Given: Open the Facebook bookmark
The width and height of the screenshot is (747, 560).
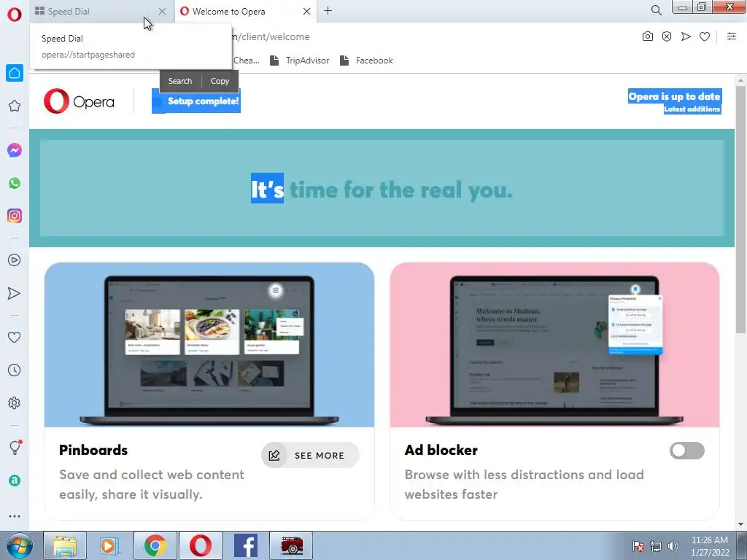Looking at the screenshot, I should tap(366, 61).
